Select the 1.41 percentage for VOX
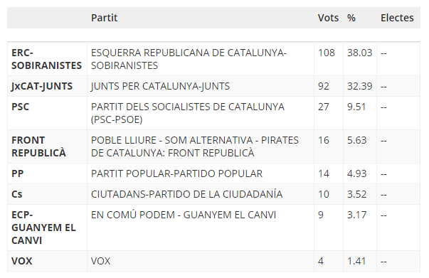 356,261
